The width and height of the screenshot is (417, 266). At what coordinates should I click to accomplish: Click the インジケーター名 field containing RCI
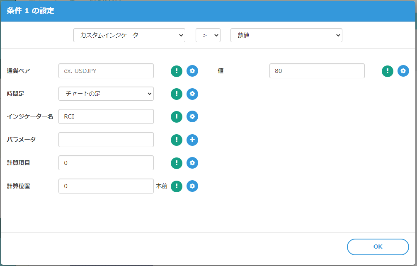106,116
